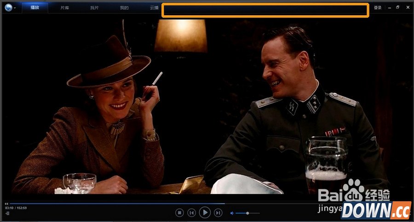Open the 片库 tab
414x222 pixels.
pyautogui.click(x=65, y=8)
